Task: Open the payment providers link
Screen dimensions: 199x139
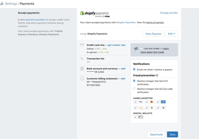Action: click(35, 20)
